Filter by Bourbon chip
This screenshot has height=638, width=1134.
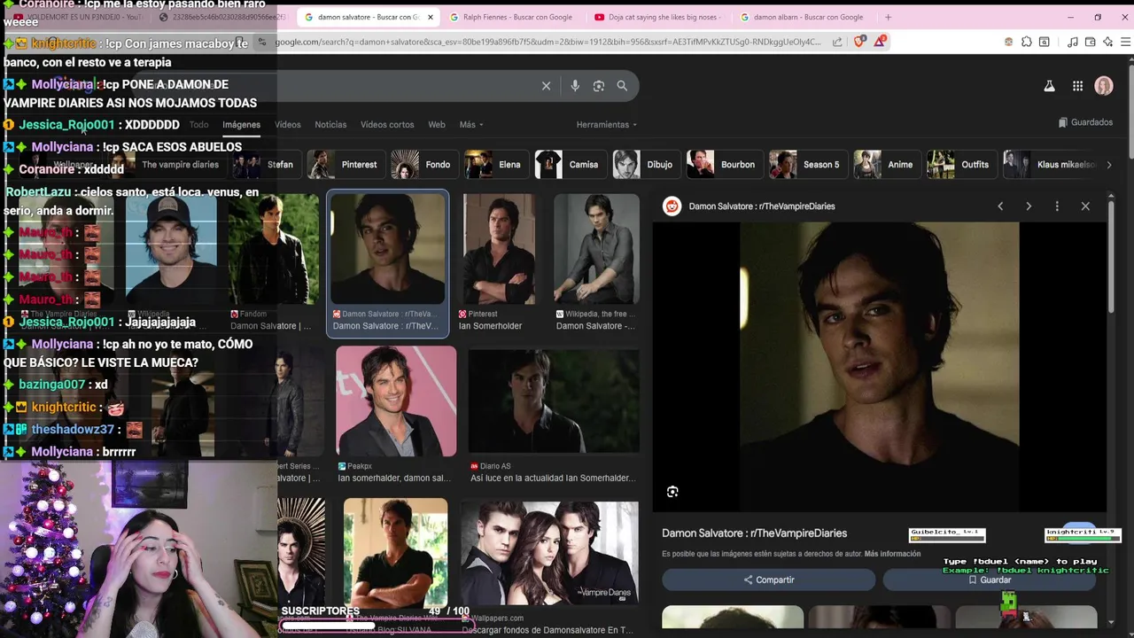pos(724,165)
